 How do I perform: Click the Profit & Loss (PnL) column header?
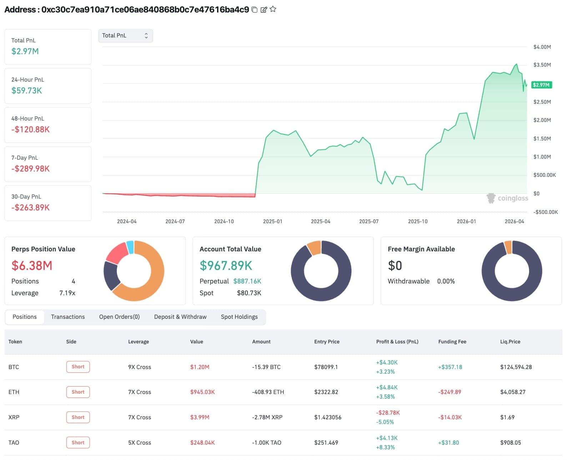click(x=397, y=342)
